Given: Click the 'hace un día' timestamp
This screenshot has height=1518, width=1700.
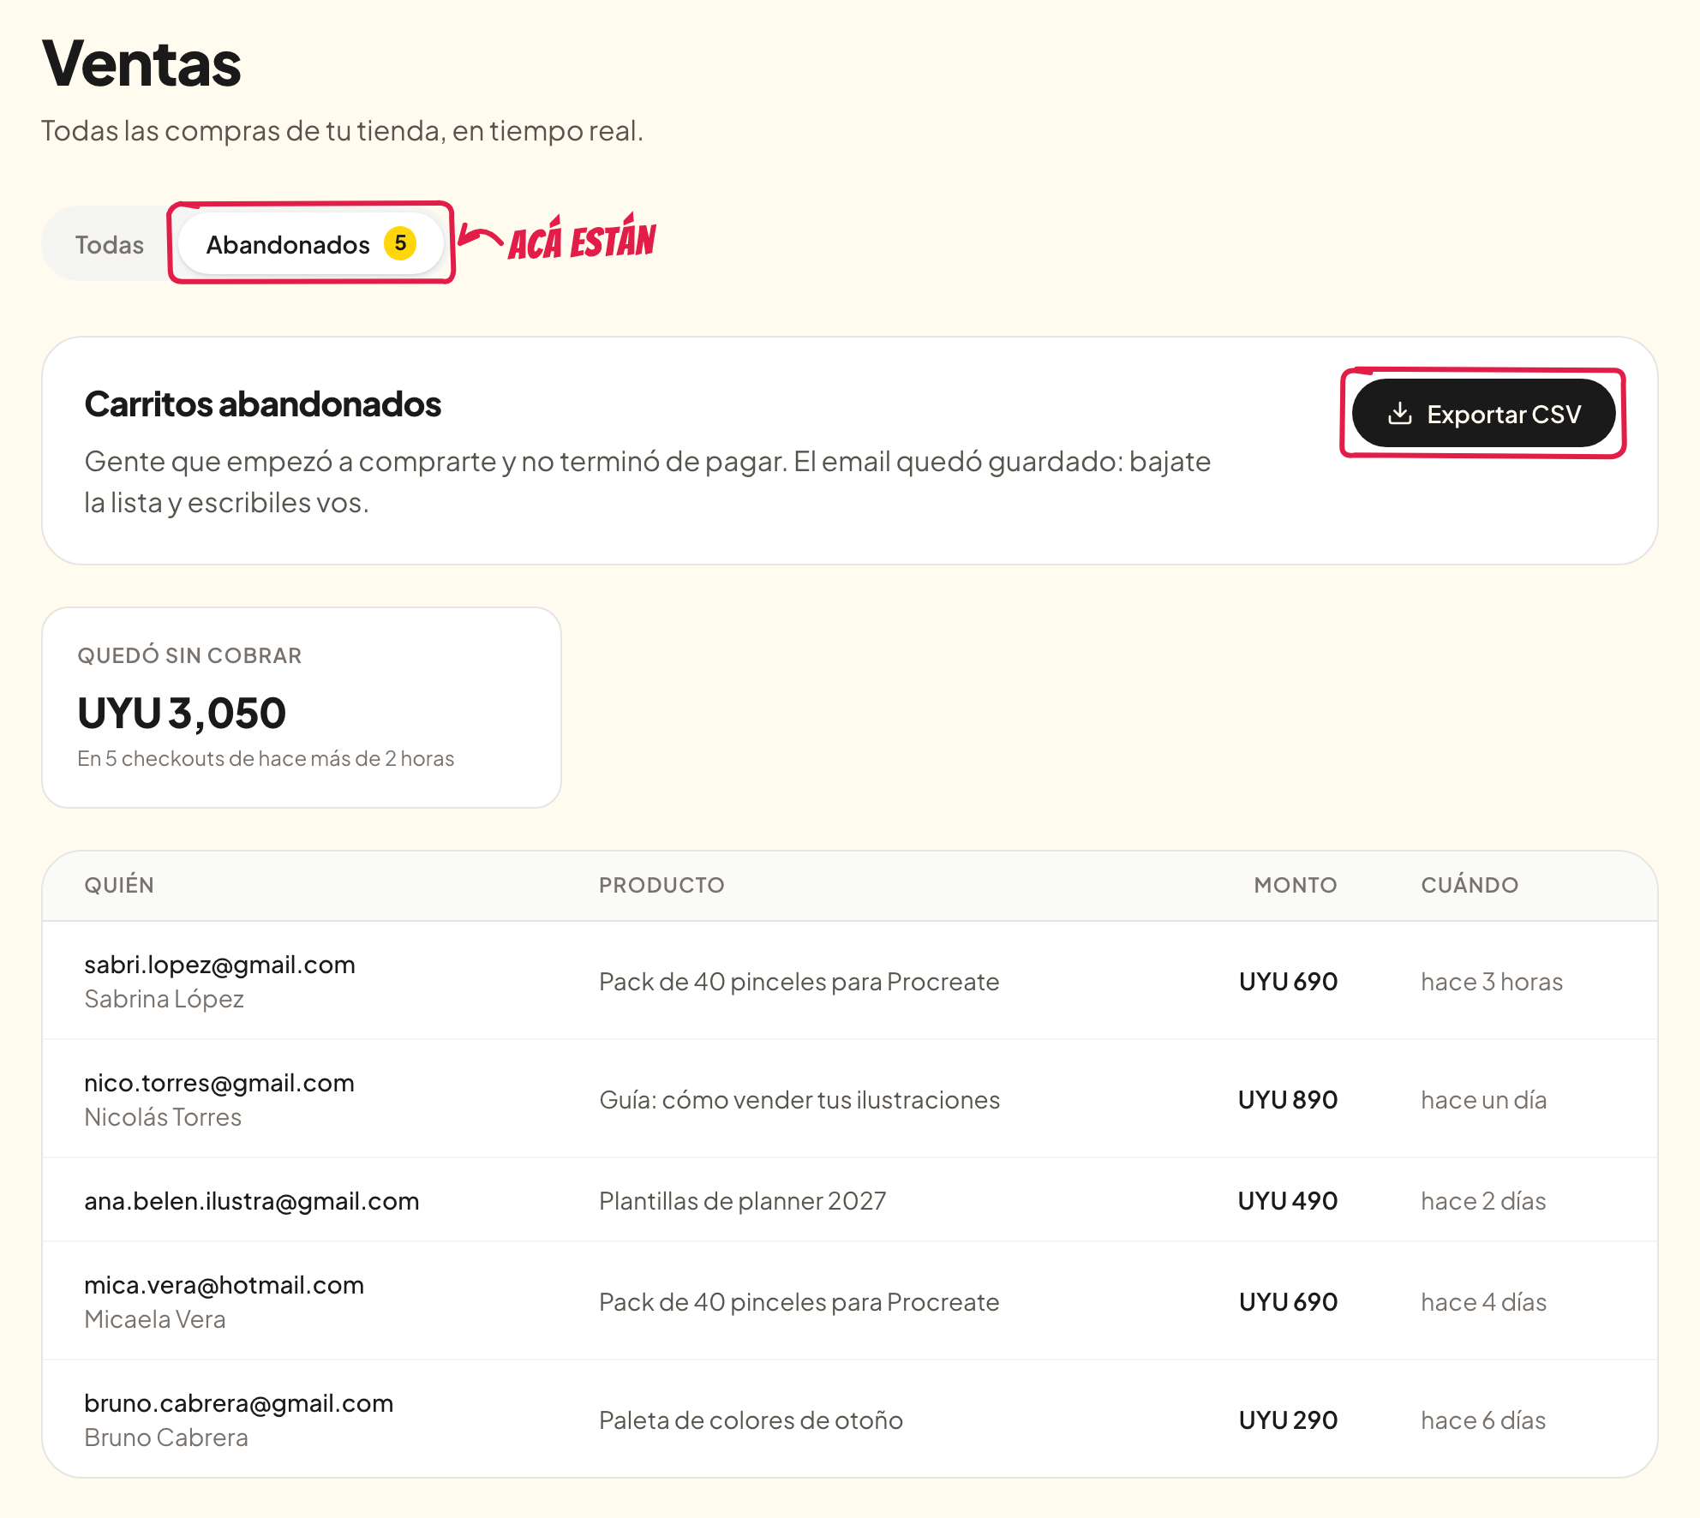Looking at the screenshot, I should tap(1484, 1100).
